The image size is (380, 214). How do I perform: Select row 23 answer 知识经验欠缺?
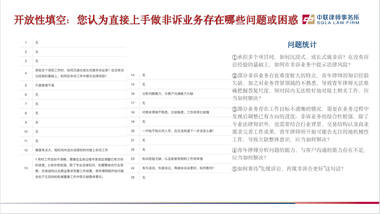pyautogui.click(x=172, y=159)
